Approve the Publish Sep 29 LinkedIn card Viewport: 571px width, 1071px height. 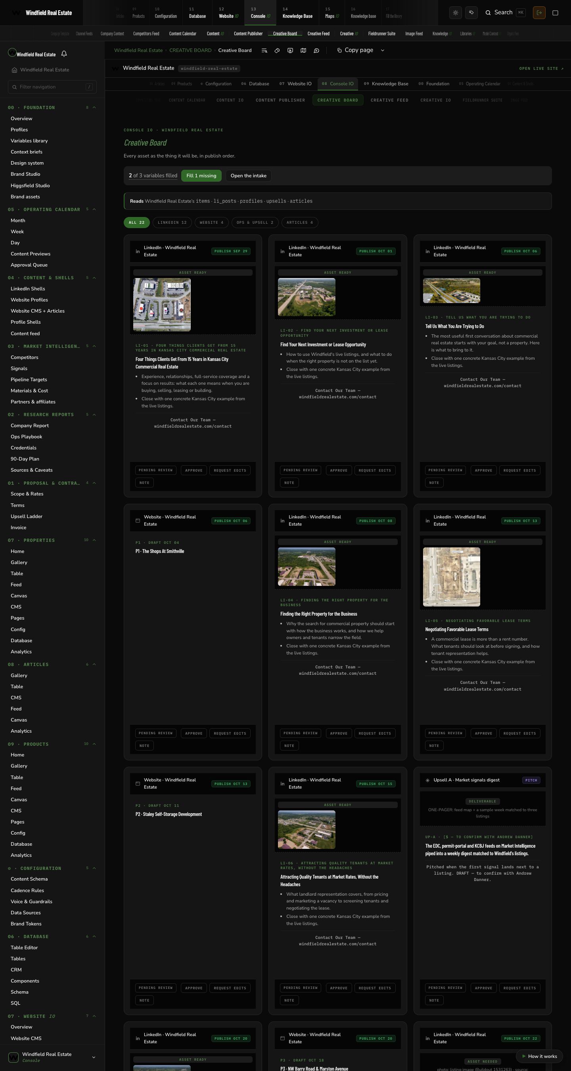194,470
